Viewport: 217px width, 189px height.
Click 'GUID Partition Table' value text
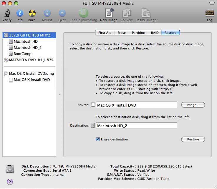coord(153,179)
